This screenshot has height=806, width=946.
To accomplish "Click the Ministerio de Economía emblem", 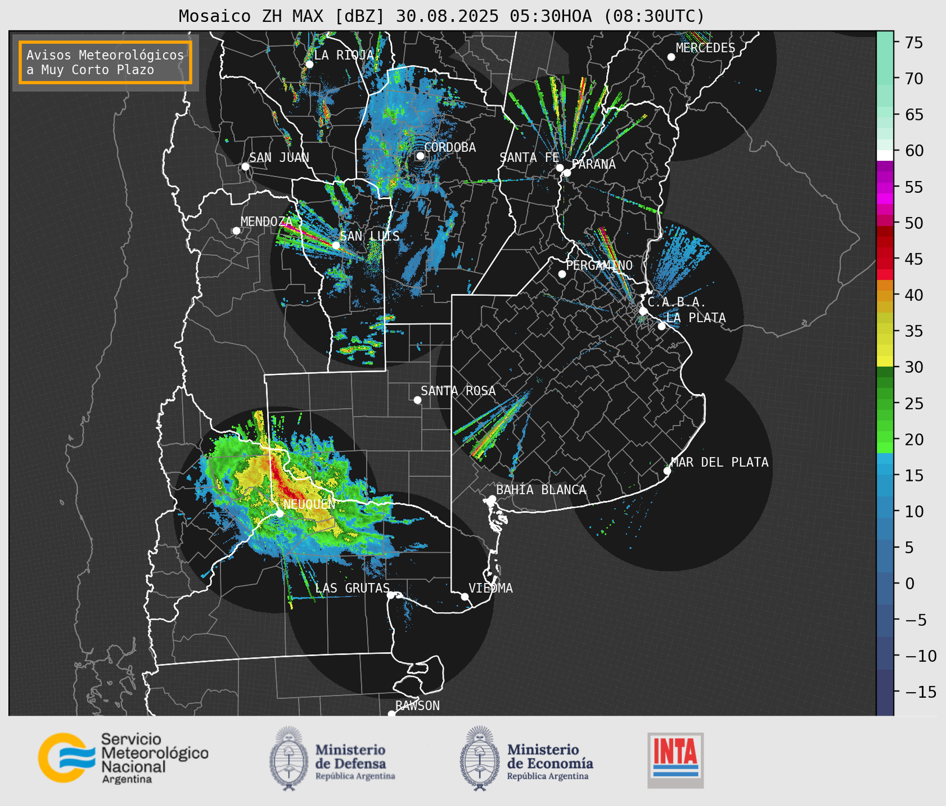I will [x=479, y=758].
